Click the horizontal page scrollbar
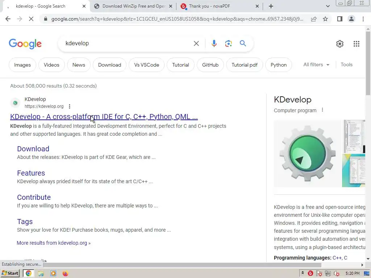 (x=182, y=265)
